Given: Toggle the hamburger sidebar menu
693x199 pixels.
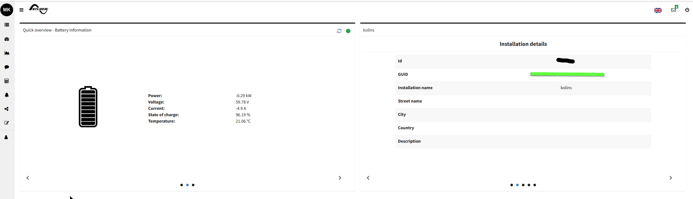Looking at the screenshot, I should pos(21,10).
